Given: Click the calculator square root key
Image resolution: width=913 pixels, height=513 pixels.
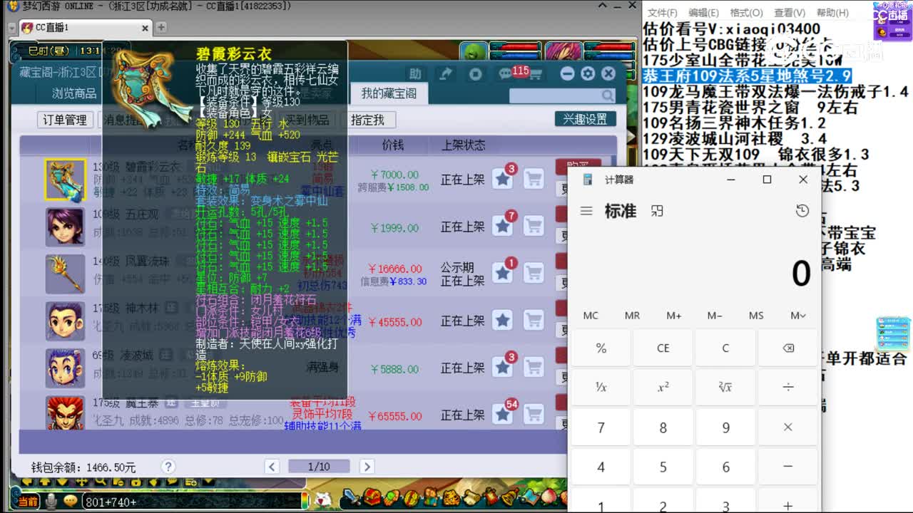Looking at the screenshot, I should [725, 387].
